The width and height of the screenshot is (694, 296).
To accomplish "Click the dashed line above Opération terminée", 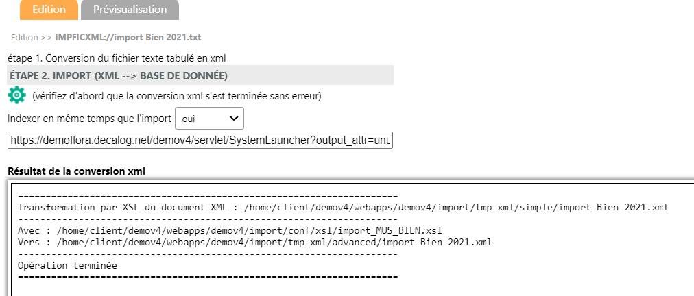I will [208, 254].
